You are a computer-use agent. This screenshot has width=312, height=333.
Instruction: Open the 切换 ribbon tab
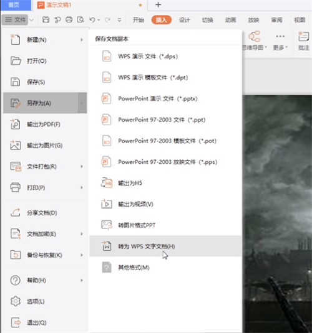[x=207, y=20]
